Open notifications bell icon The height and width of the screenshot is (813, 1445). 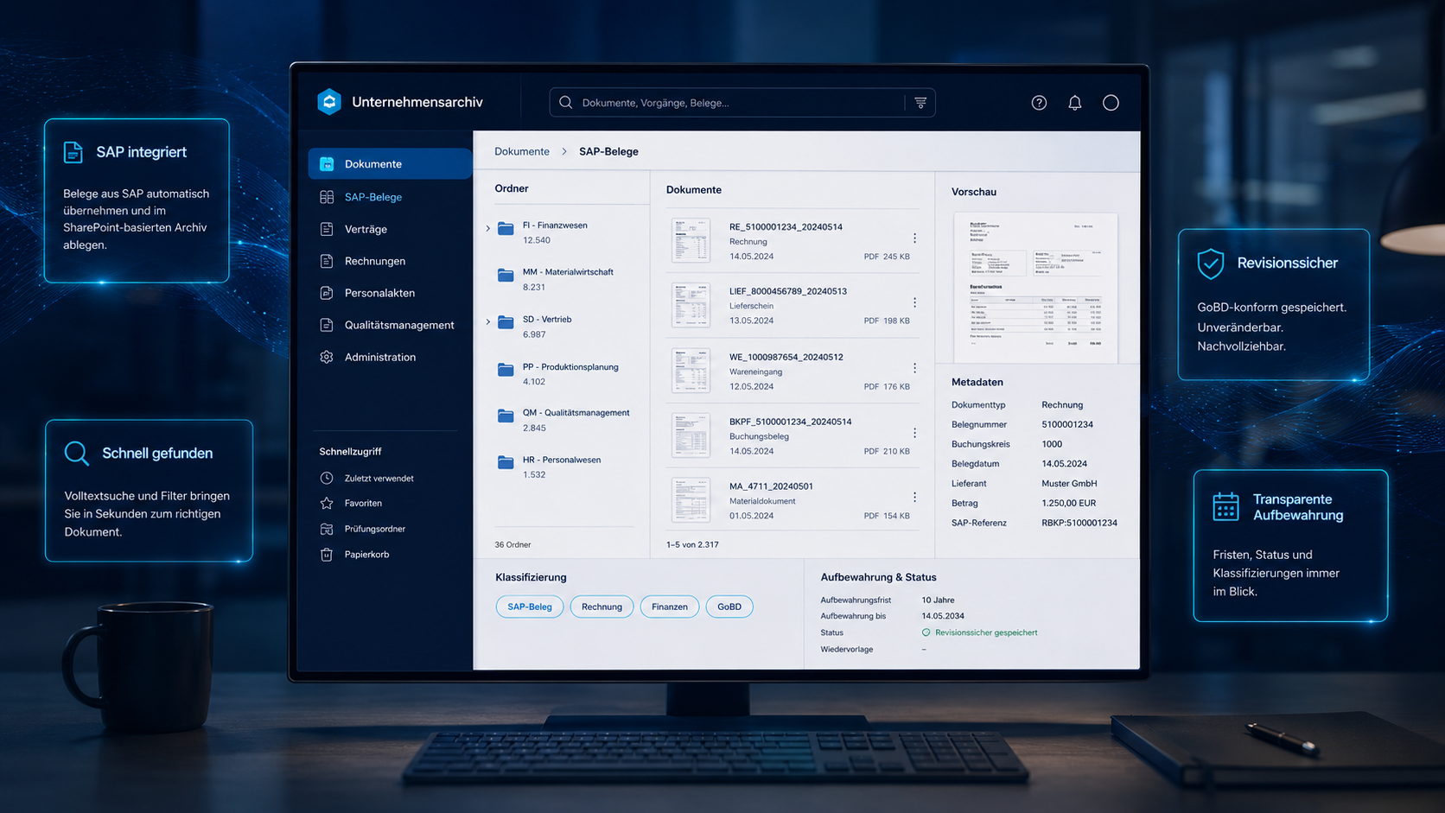coord(1074,103)
